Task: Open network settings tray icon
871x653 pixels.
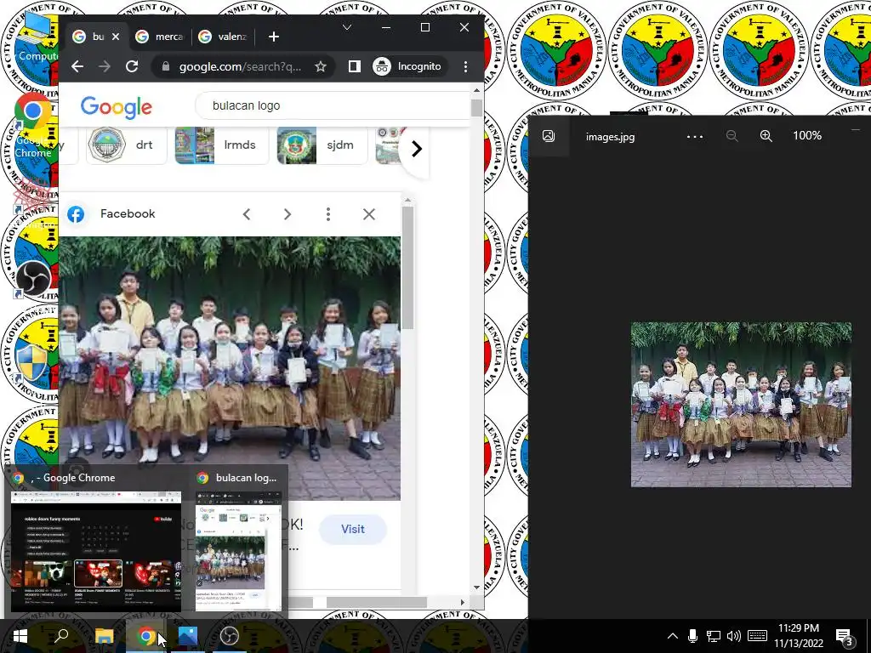Action: click(x=714, y=636)
